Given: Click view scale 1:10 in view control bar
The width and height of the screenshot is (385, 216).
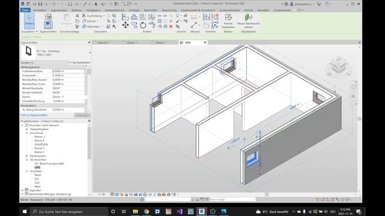Looking at the screenshot, I should pos(102,194).
